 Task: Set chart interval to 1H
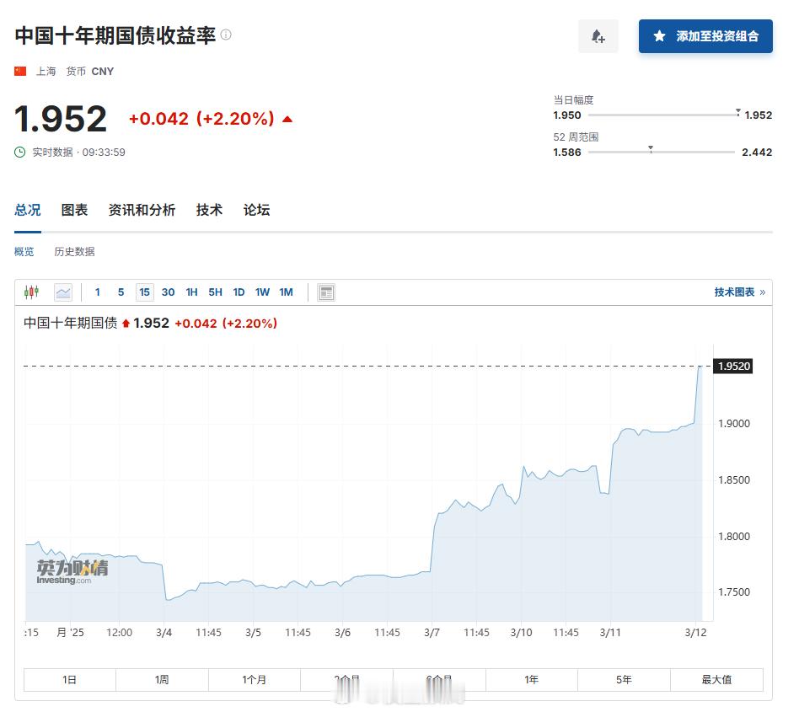click(191, 292)
